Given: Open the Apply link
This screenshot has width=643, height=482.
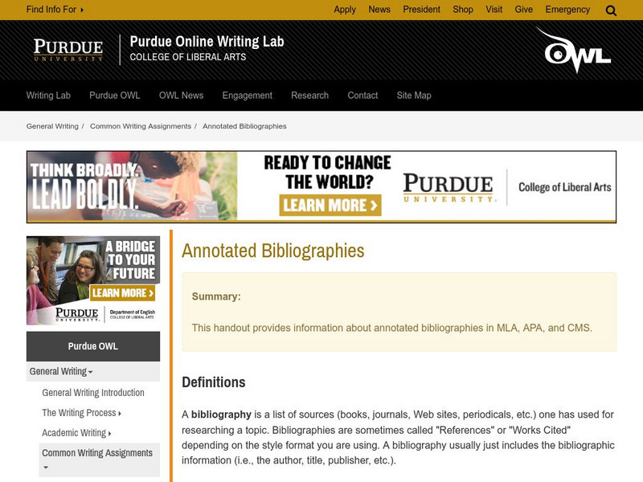Looking at the screenshot, I should pos(345,10).
